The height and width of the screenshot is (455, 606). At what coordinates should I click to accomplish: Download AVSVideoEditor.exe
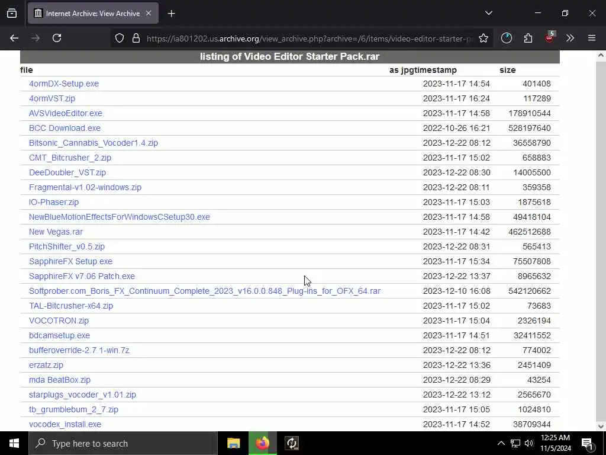[66, 113]
